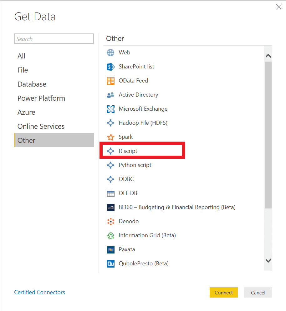Pick the "Microsoft Exchange" label

tap(143, 109)
